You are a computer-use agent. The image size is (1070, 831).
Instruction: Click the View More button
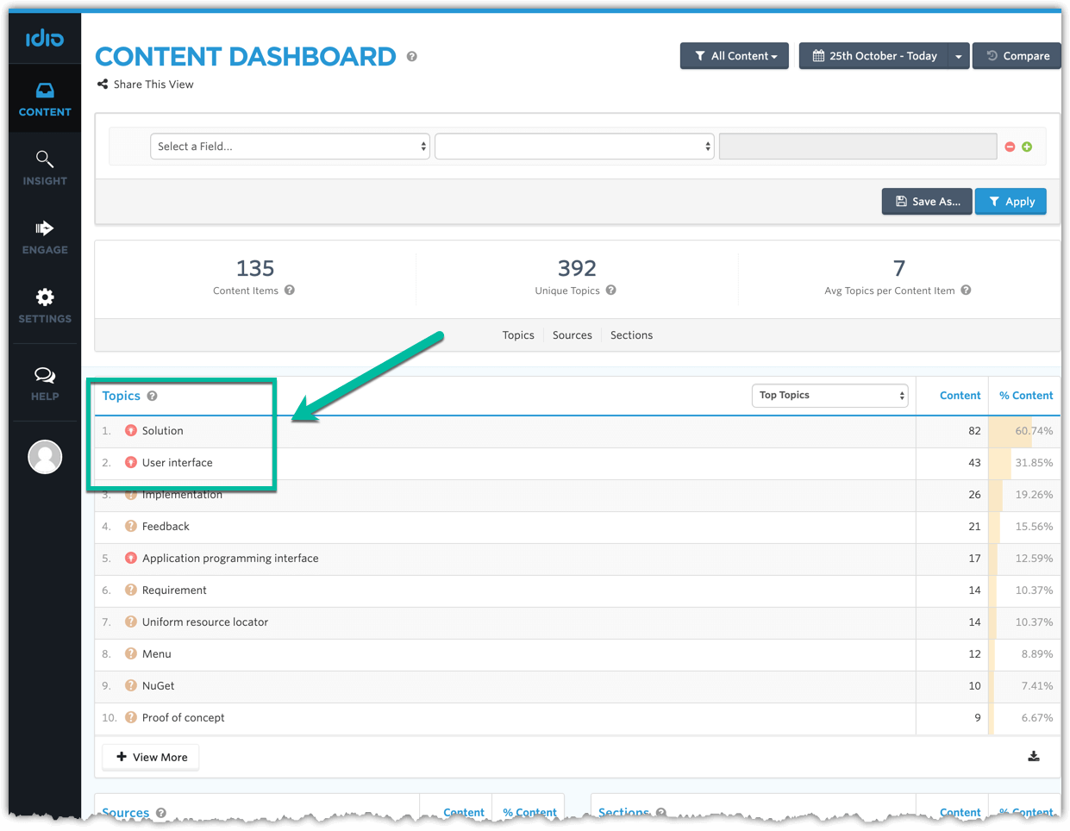(x=151, y=757)
